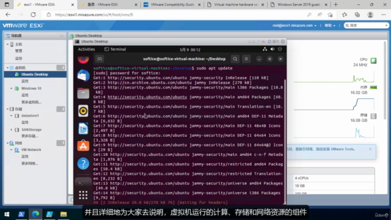Collapse the navigator panel

(x=62, y=36)
